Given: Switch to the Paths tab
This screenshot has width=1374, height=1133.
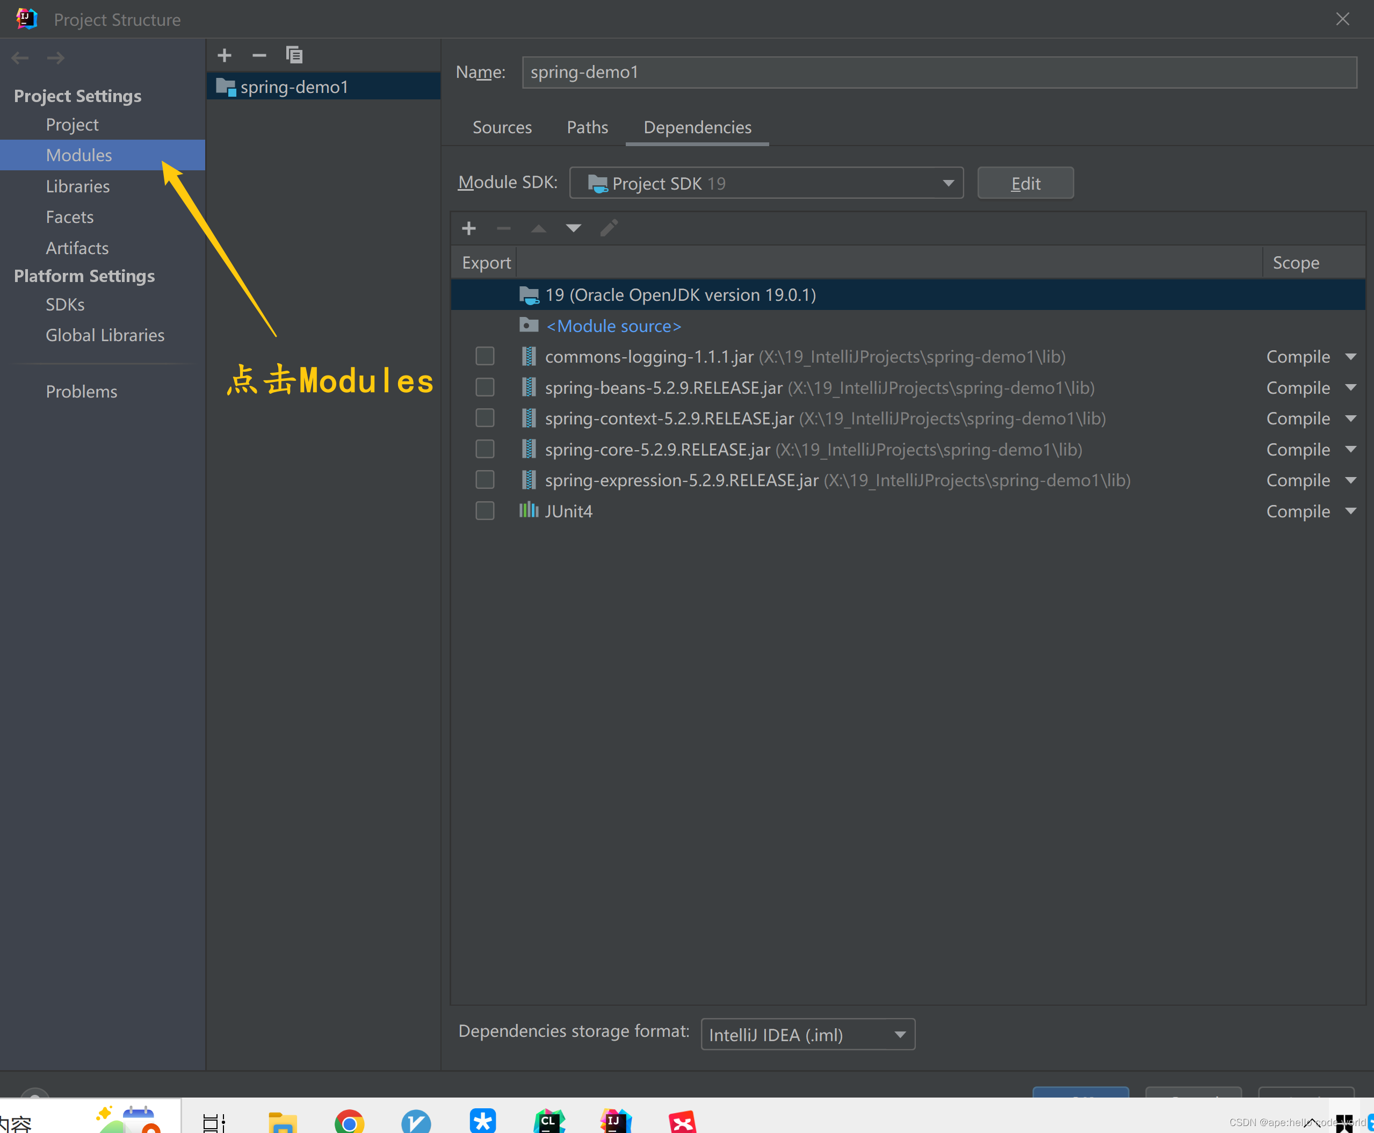Looking at the screenshot, I should pos(587,127).
